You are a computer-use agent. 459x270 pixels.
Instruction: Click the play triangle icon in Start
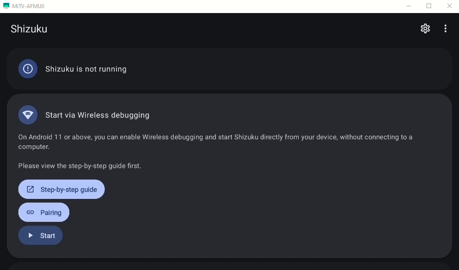[31, 235]
